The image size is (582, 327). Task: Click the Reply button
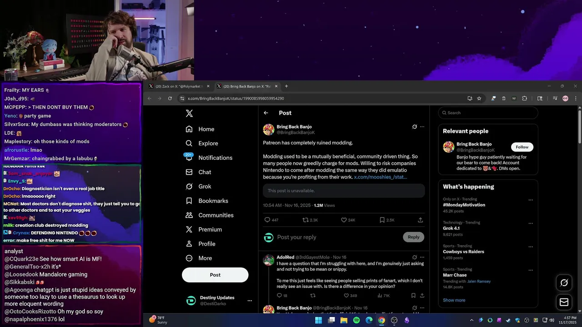click(x=413, y=237)
